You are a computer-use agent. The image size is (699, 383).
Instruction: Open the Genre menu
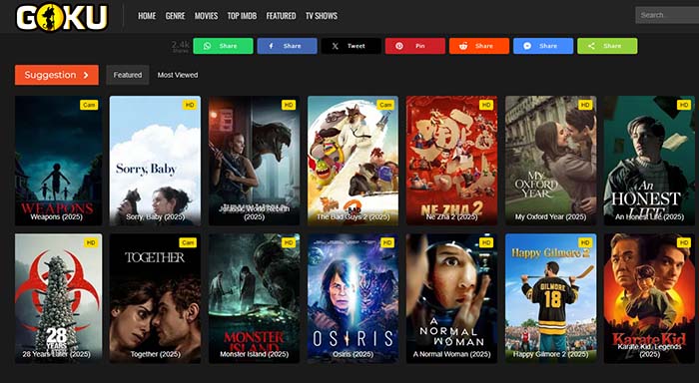point(175,16)
